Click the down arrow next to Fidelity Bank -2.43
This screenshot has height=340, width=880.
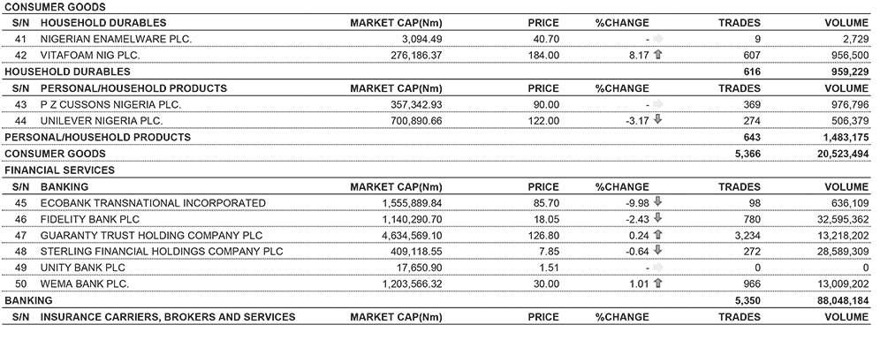(658, 218)
